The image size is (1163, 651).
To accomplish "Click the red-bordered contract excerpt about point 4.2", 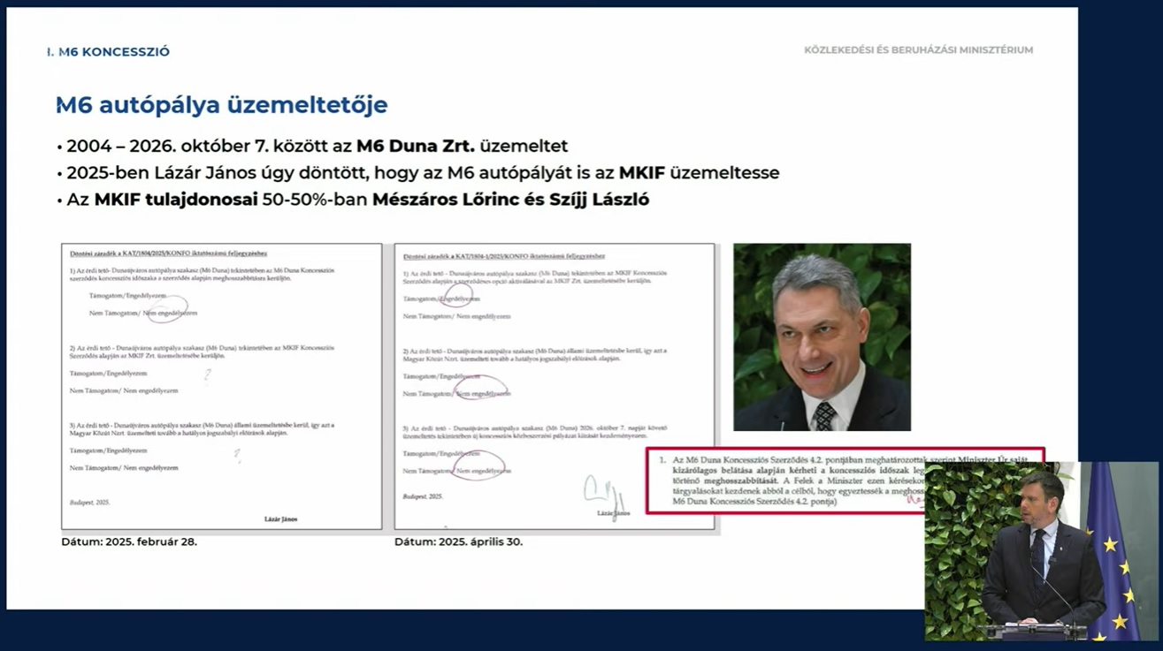I will coord(845,481).
